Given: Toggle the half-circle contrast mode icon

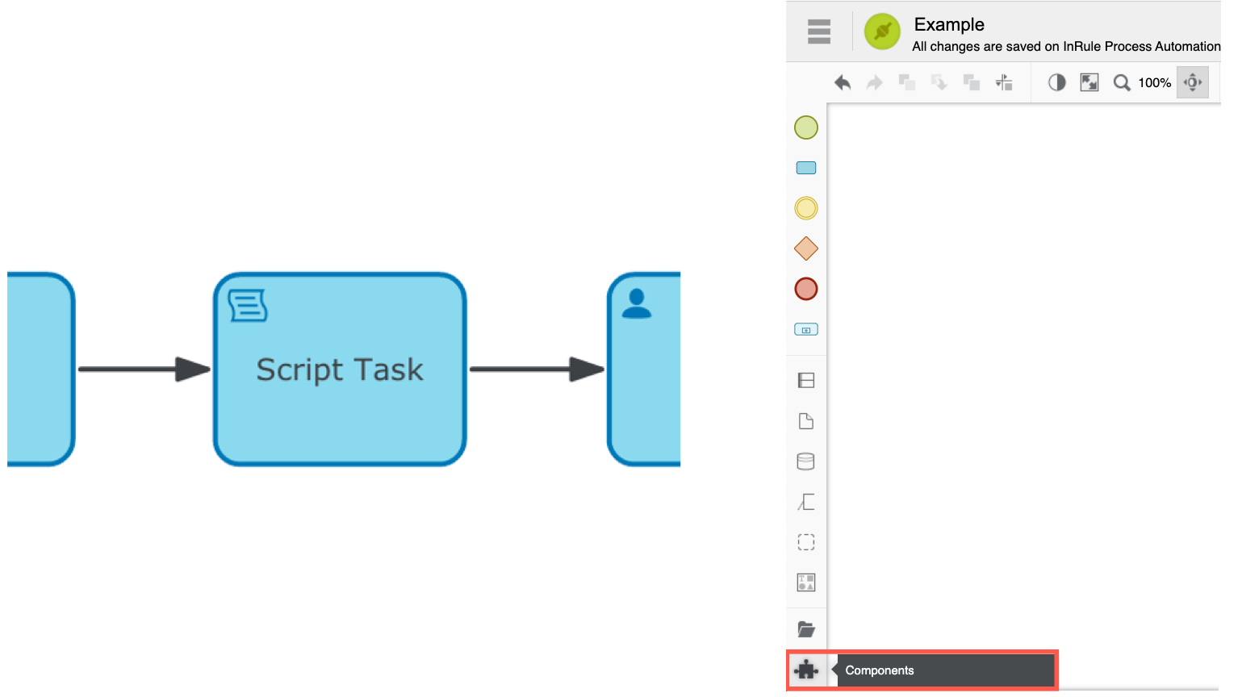Looking at the screenshot, I should pos(1056,82).
